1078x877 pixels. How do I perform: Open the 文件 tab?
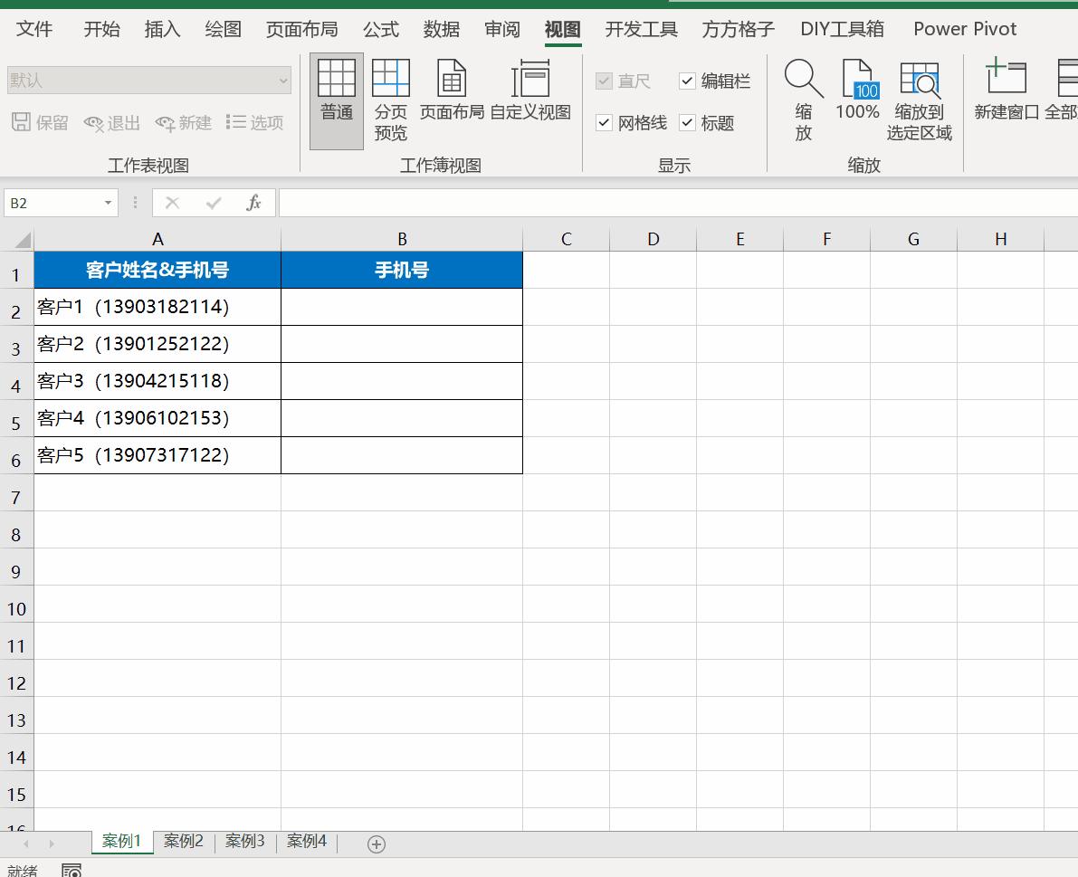34,29
